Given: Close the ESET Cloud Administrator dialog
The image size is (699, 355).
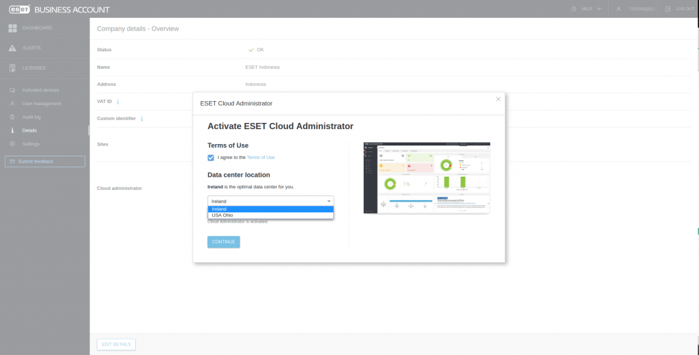Looking at the screenshot, I should pyautogui.click(x=498, y=99).
